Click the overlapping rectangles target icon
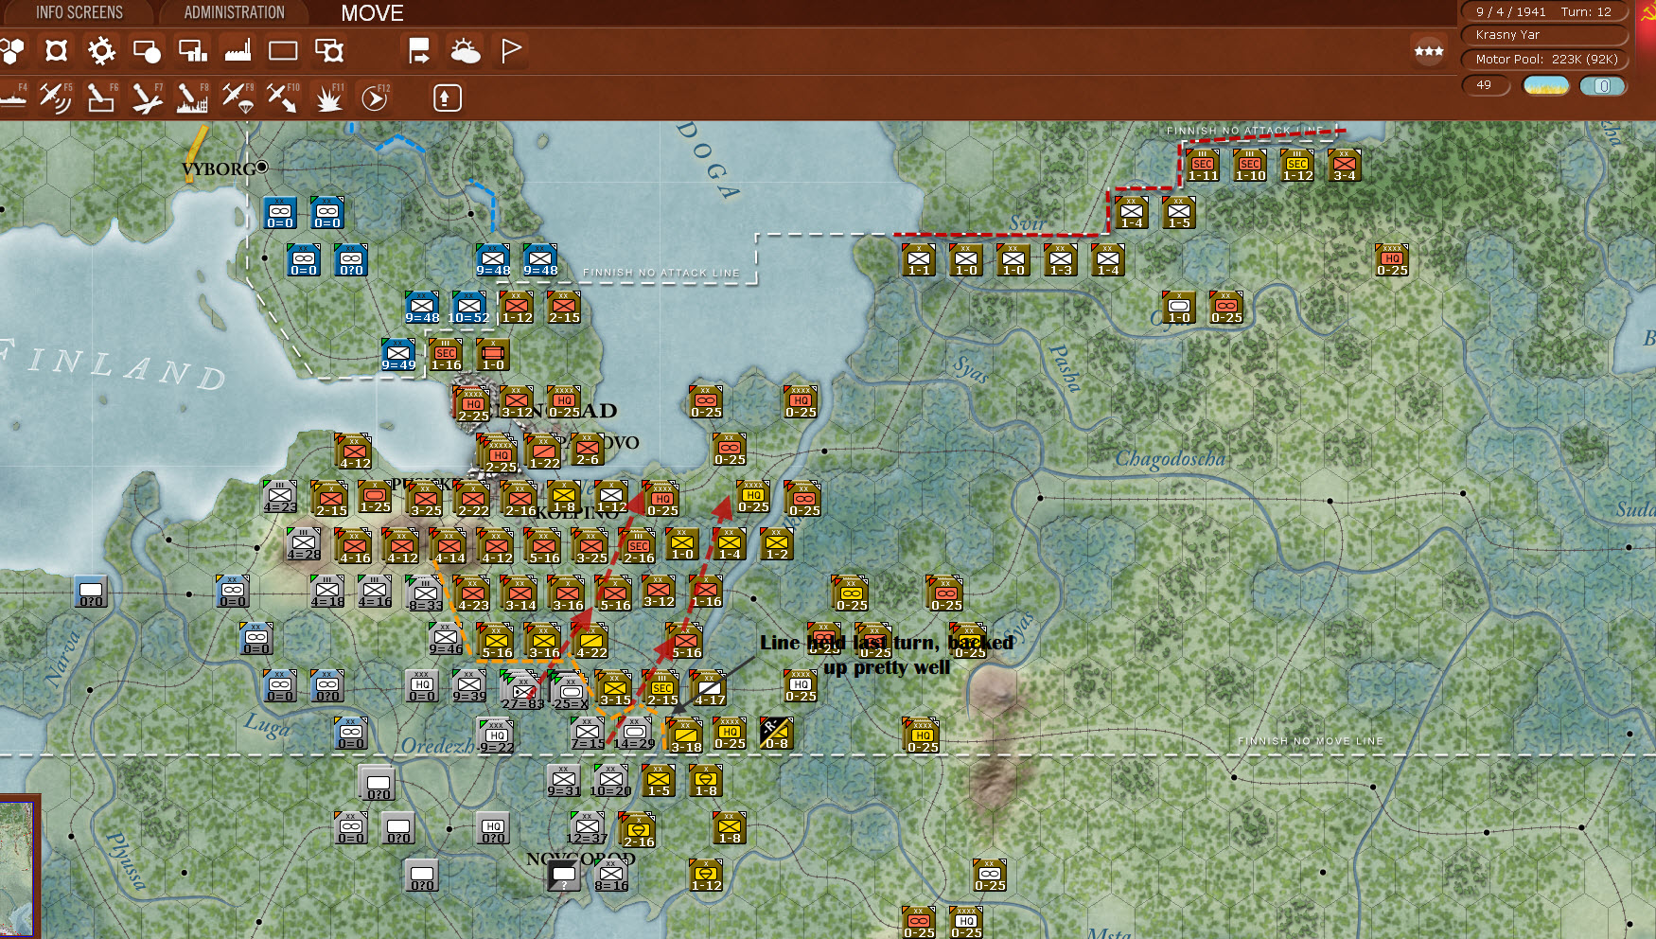This screenshot has height=939, width=1656. tap(328, 50)
